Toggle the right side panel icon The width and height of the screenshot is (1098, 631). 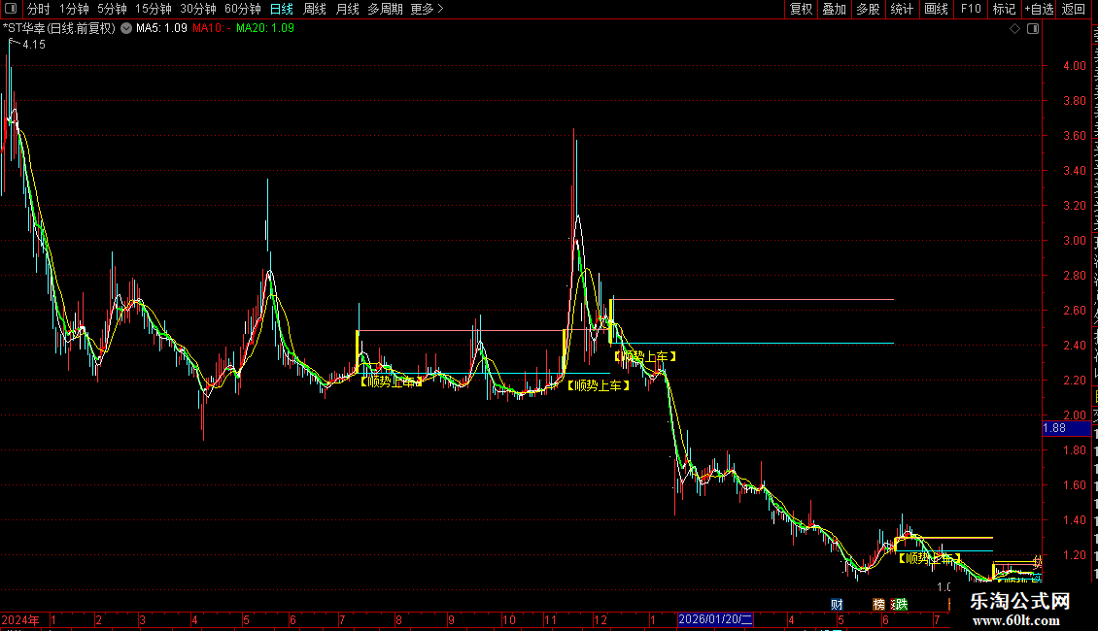tap(1033, 29)
